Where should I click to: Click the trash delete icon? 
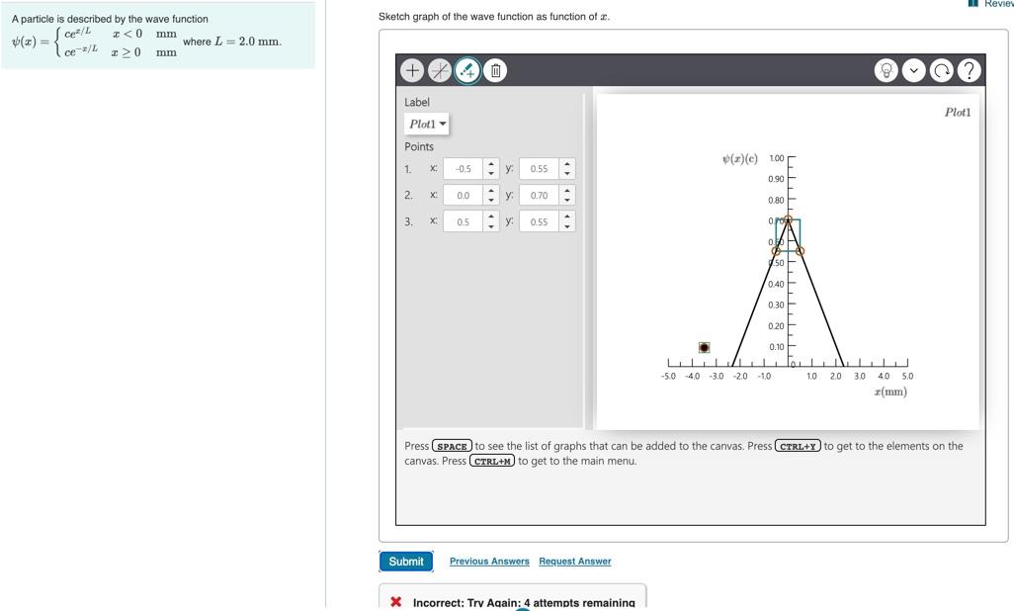coord(495,70)
